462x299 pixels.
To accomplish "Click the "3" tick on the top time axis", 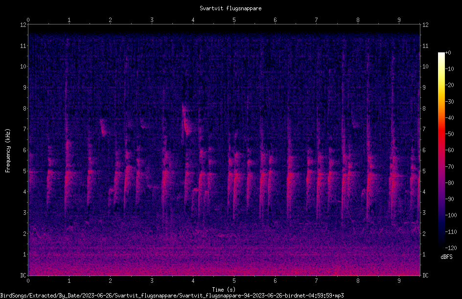I will point(152,20).
